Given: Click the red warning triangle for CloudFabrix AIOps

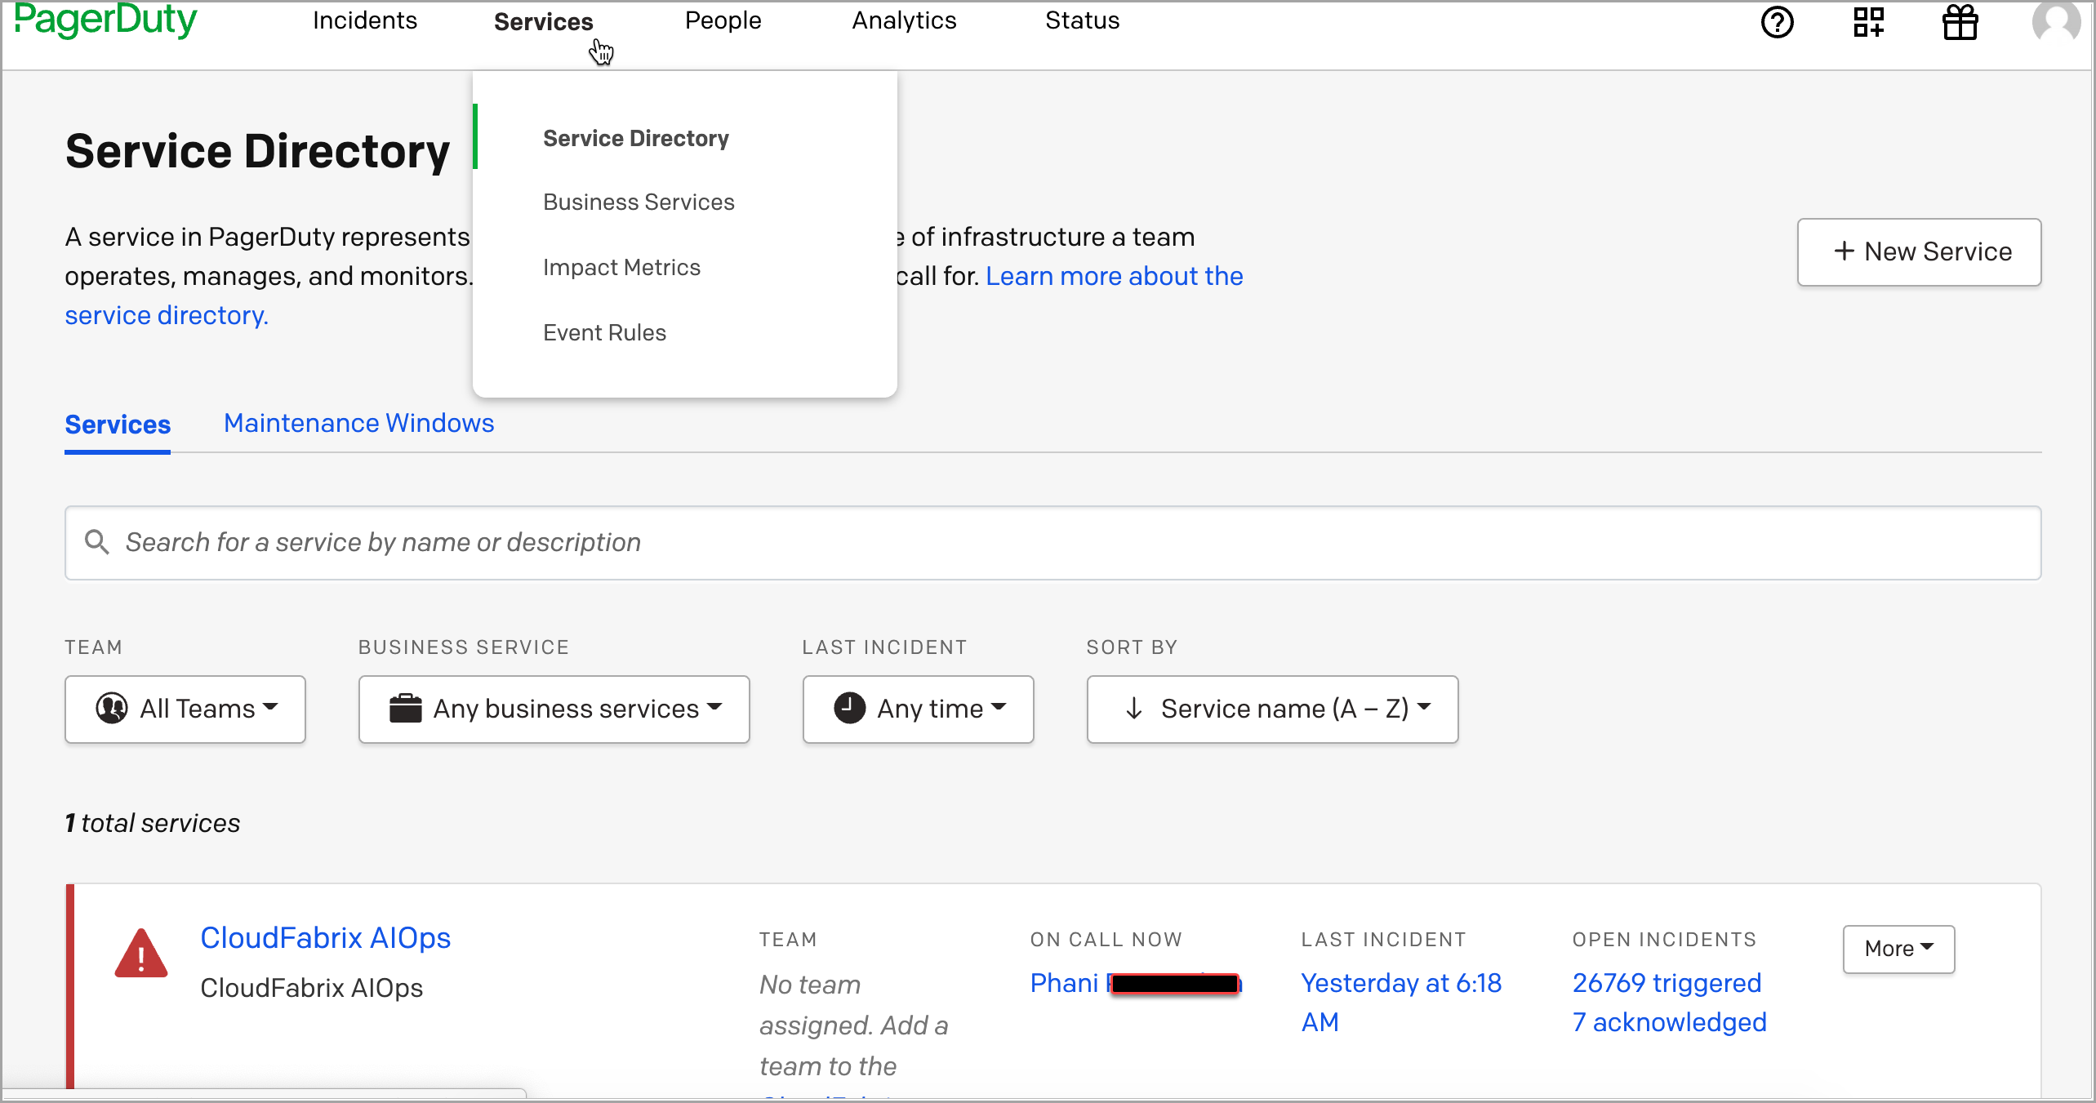Looking at the screenshot, I should pyautogui.click(x=141, y=953).
